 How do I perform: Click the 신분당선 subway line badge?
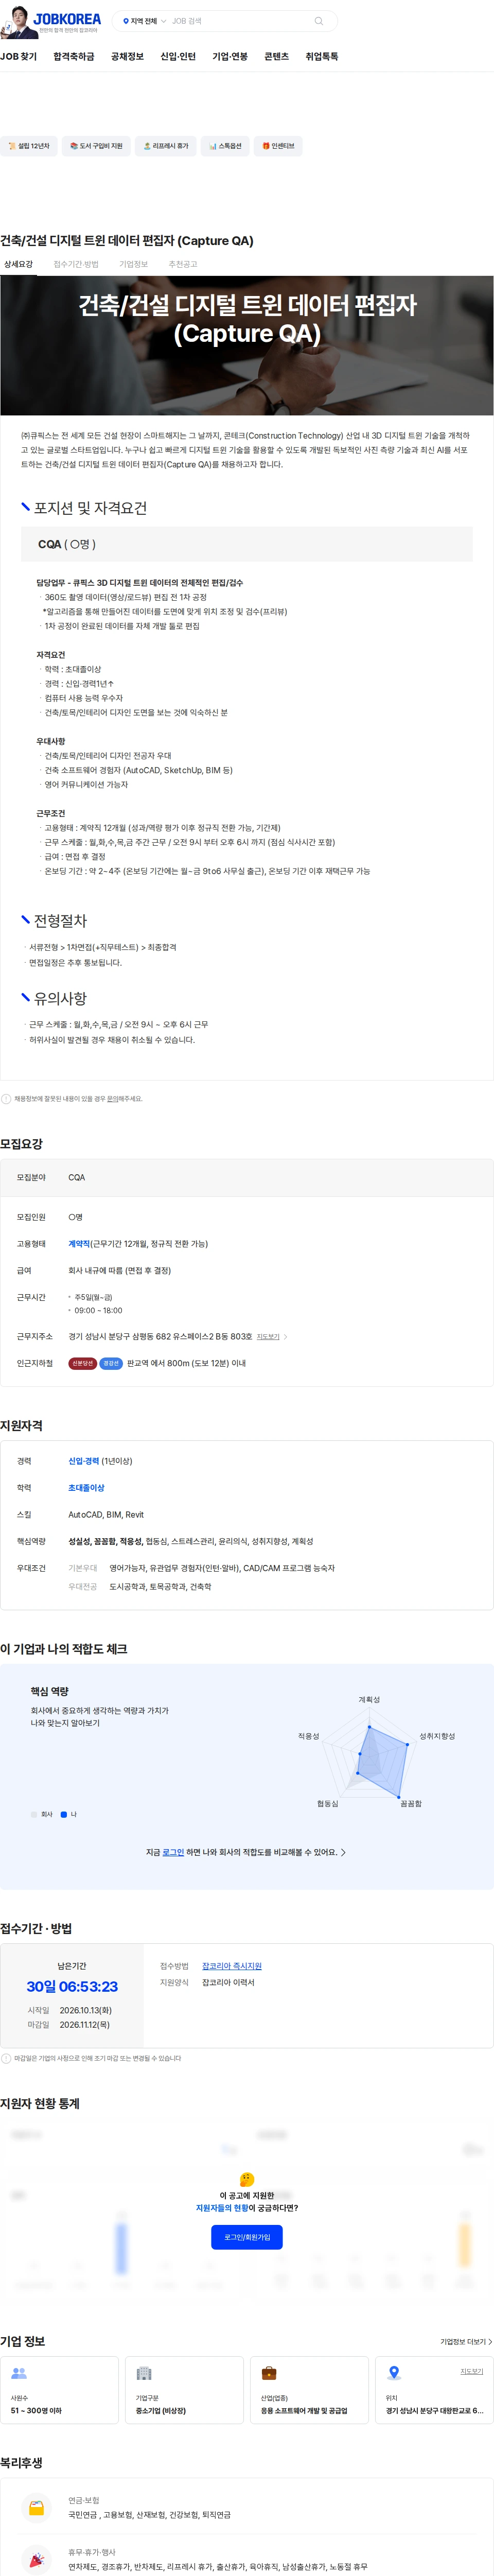pos(82,1363)
